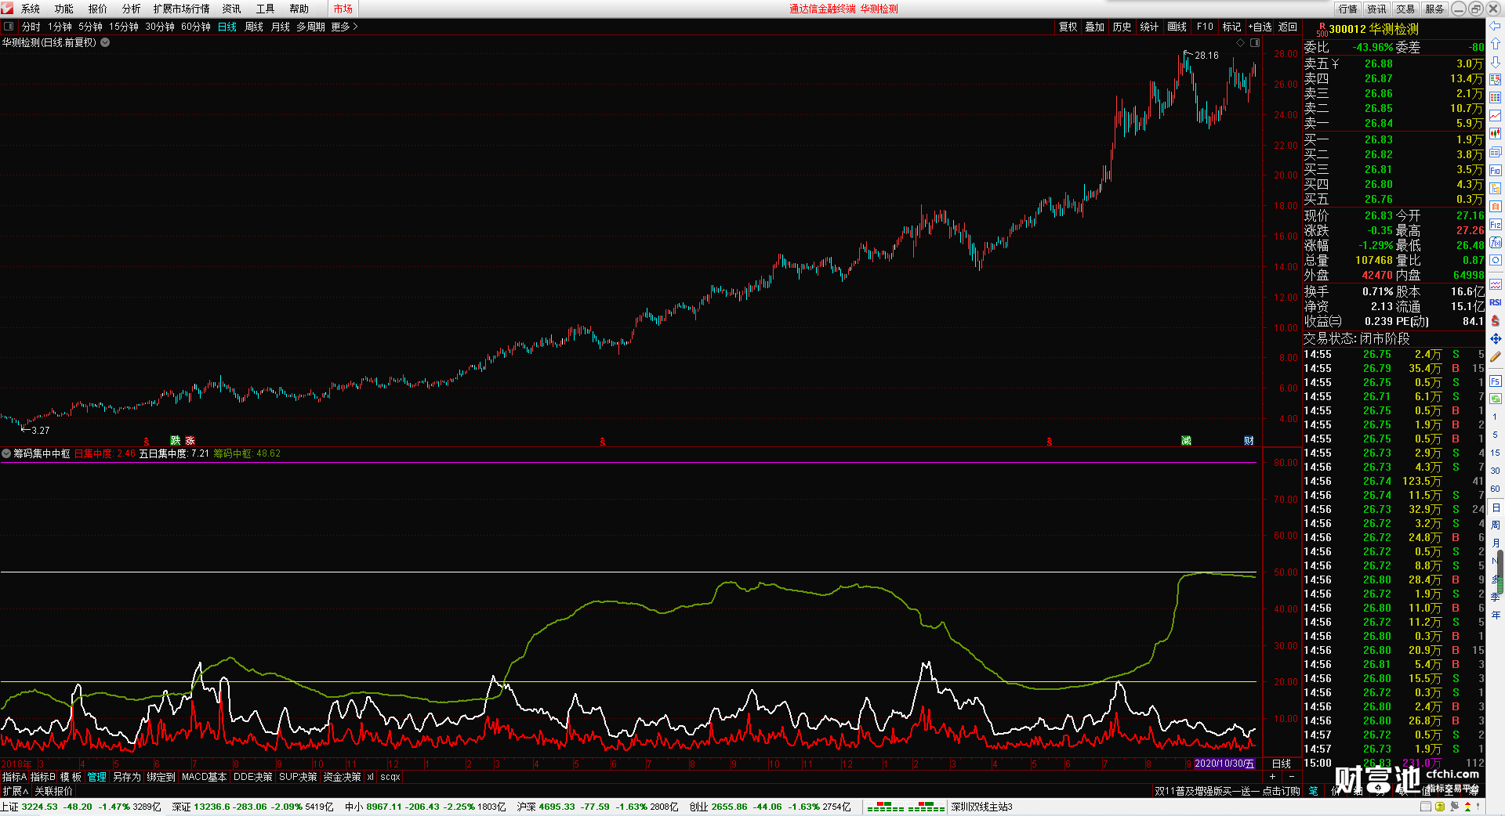Open the 华测检测 chart title dropdown arrow
1505x816 pixels.
click(x=105, y=42)
